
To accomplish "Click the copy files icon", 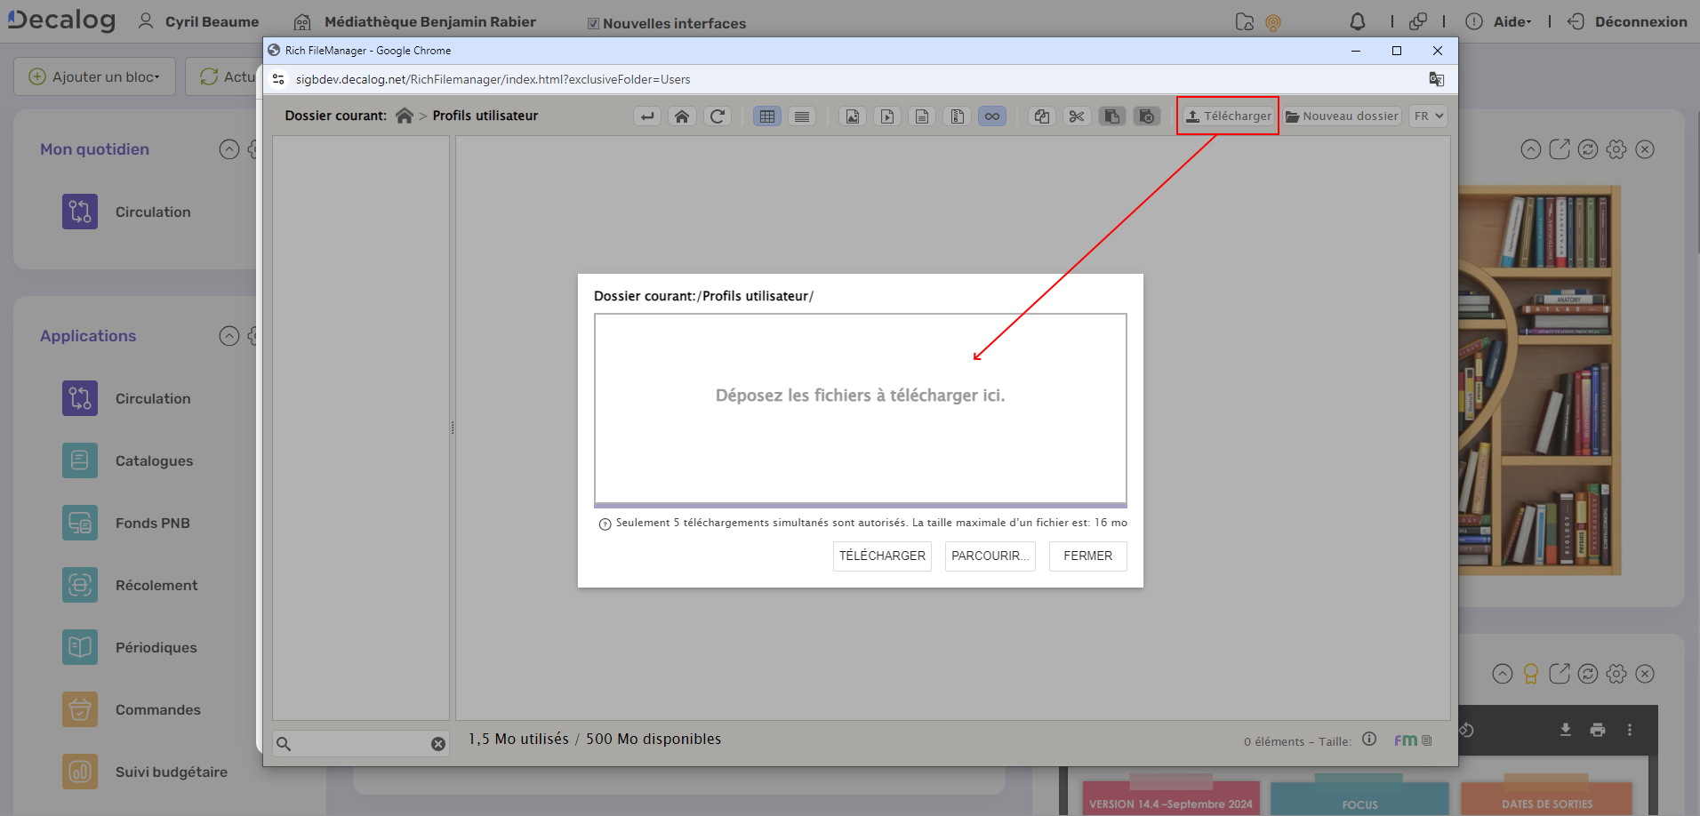I will [1042, 116].
